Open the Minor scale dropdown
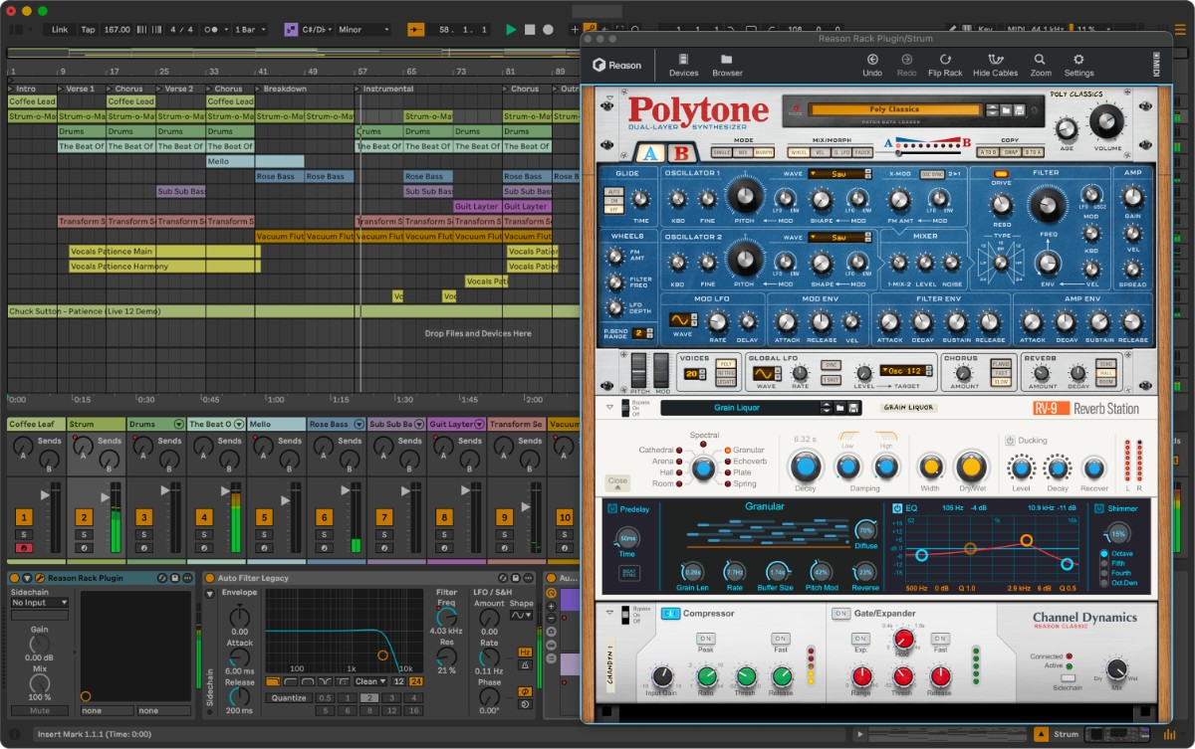Image resolution: width=1195 pixels, height=749 pixels. coord(362,30)
